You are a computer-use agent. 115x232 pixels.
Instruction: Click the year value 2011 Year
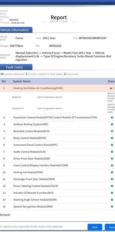49,38
